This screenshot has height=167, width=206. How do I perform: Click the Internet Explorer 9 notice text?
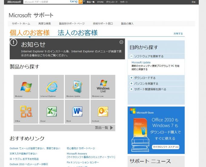(71, 53)
